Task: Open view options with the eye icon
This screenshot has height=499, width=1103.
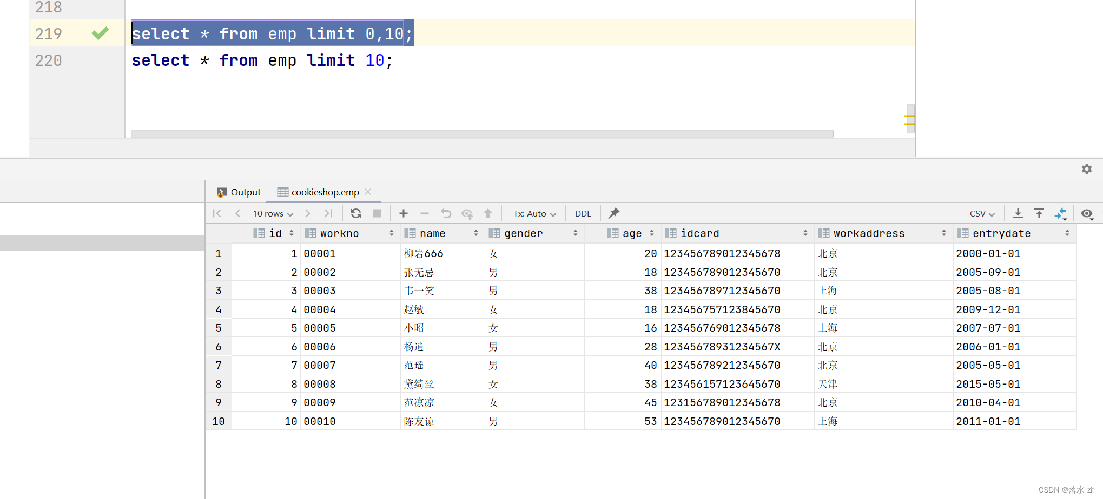Action: (x=1087, y=214)
